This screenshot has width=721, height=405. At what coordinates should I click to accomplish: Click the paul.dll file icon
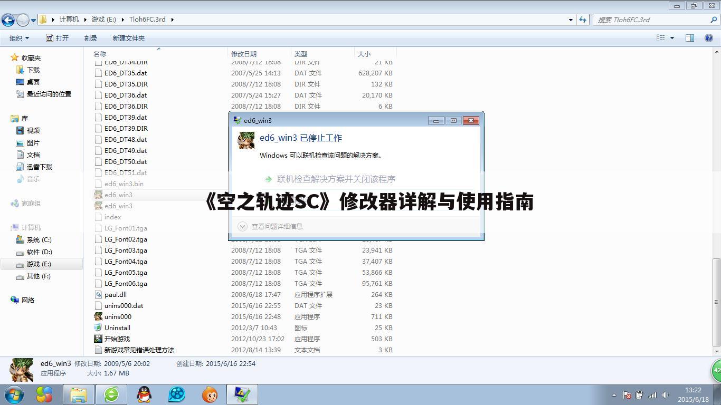[98, 294]
